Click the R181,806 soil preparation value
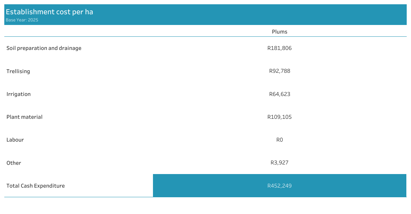The image size is (411, 214). pos(279,48)
